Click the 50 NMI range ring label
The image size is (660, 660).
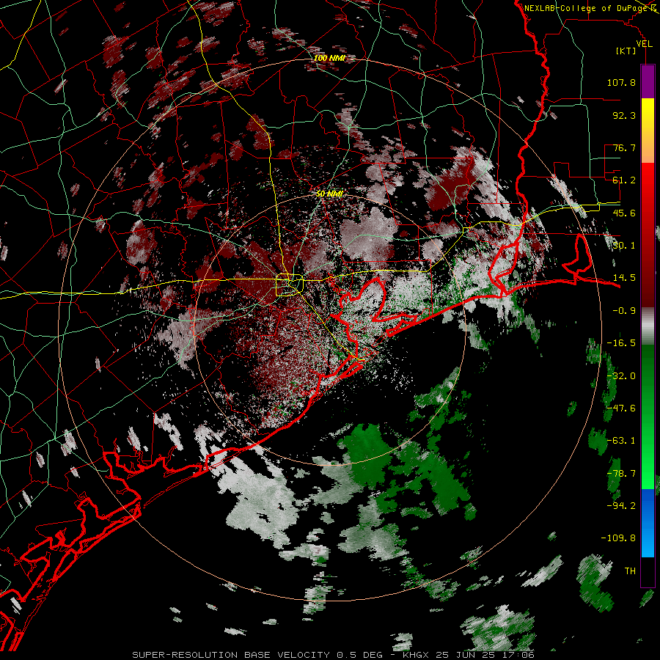[329, 194]
